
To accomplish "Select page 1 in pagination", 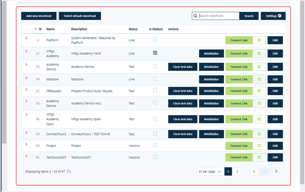I will click(x=228, y=171).
